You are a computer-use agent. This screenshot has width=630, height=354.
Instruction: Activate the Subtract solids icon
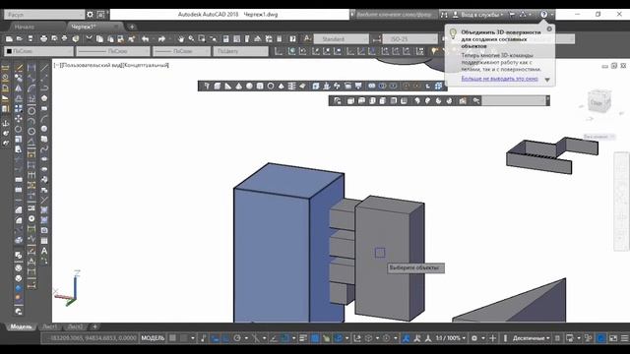click(382, 86)
